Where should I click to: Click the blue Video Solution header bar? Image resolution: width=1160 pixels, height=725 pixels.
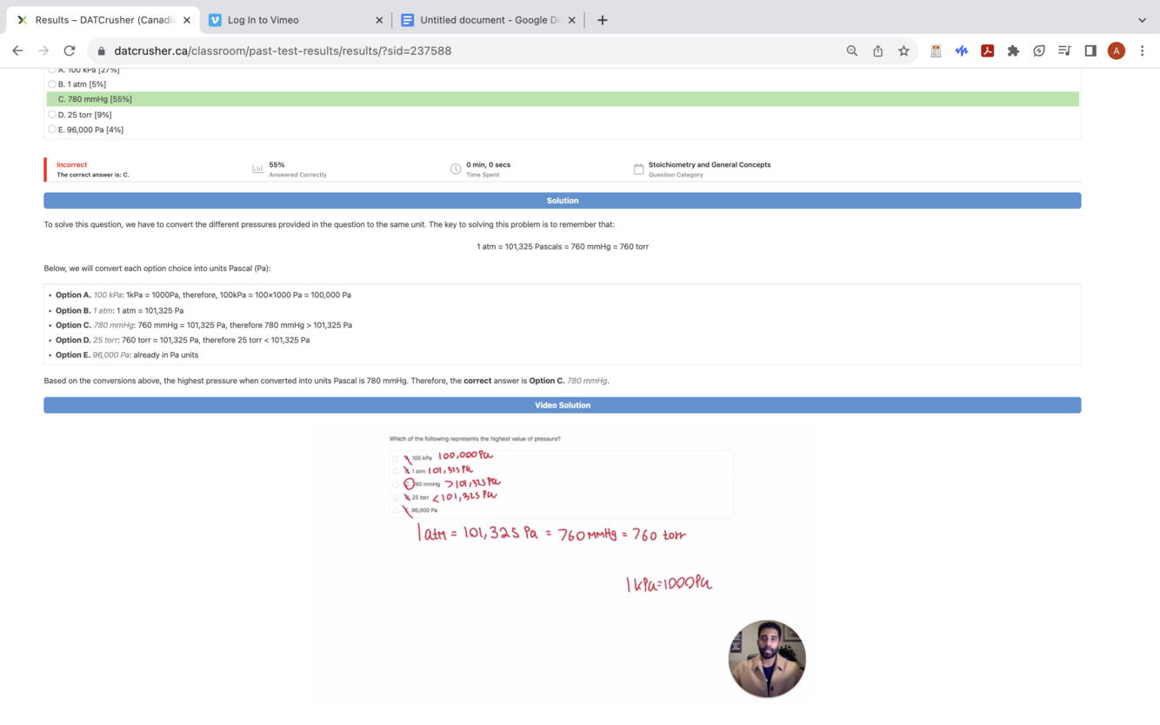coord(563,405)
